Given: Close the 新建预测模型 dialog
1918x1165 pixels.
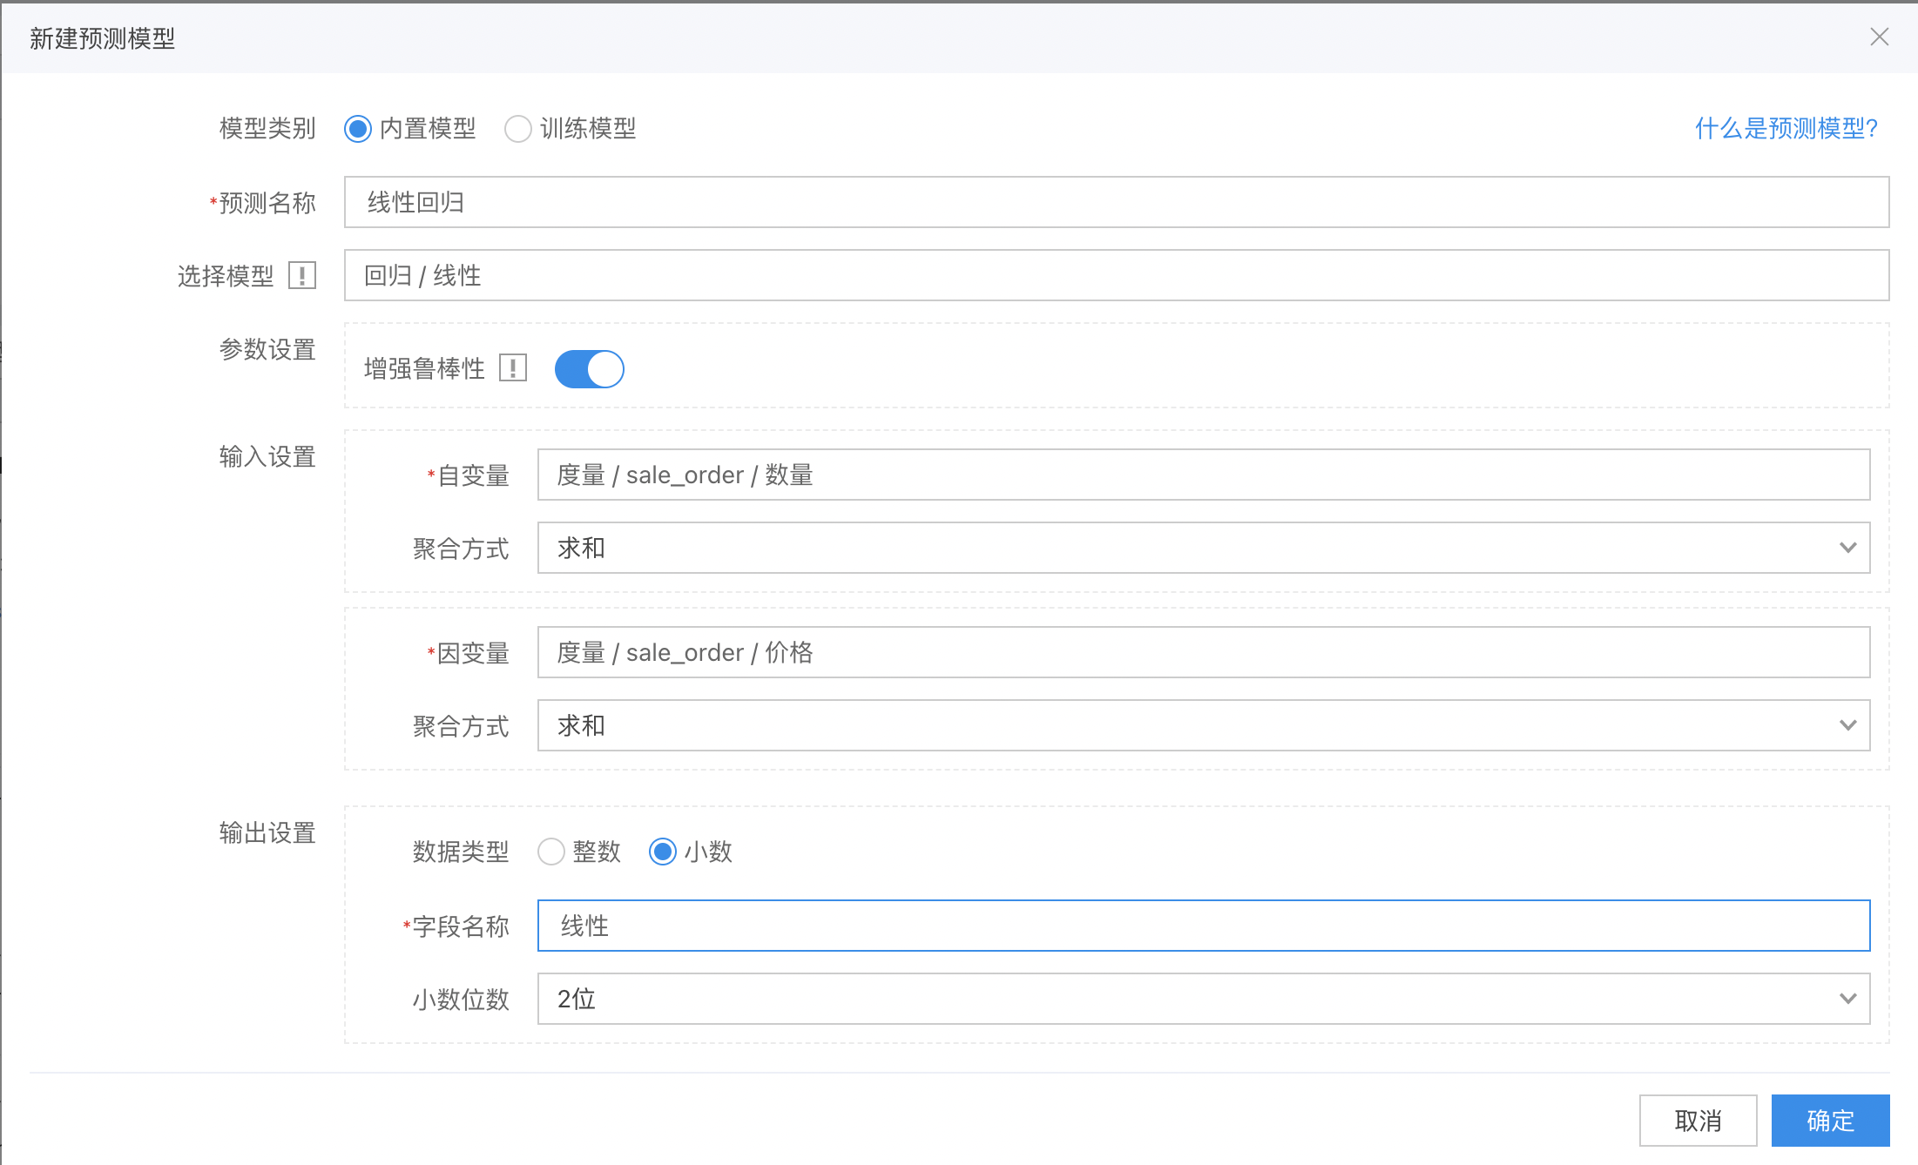Looking at the screenshot, I should [1879, 37].
